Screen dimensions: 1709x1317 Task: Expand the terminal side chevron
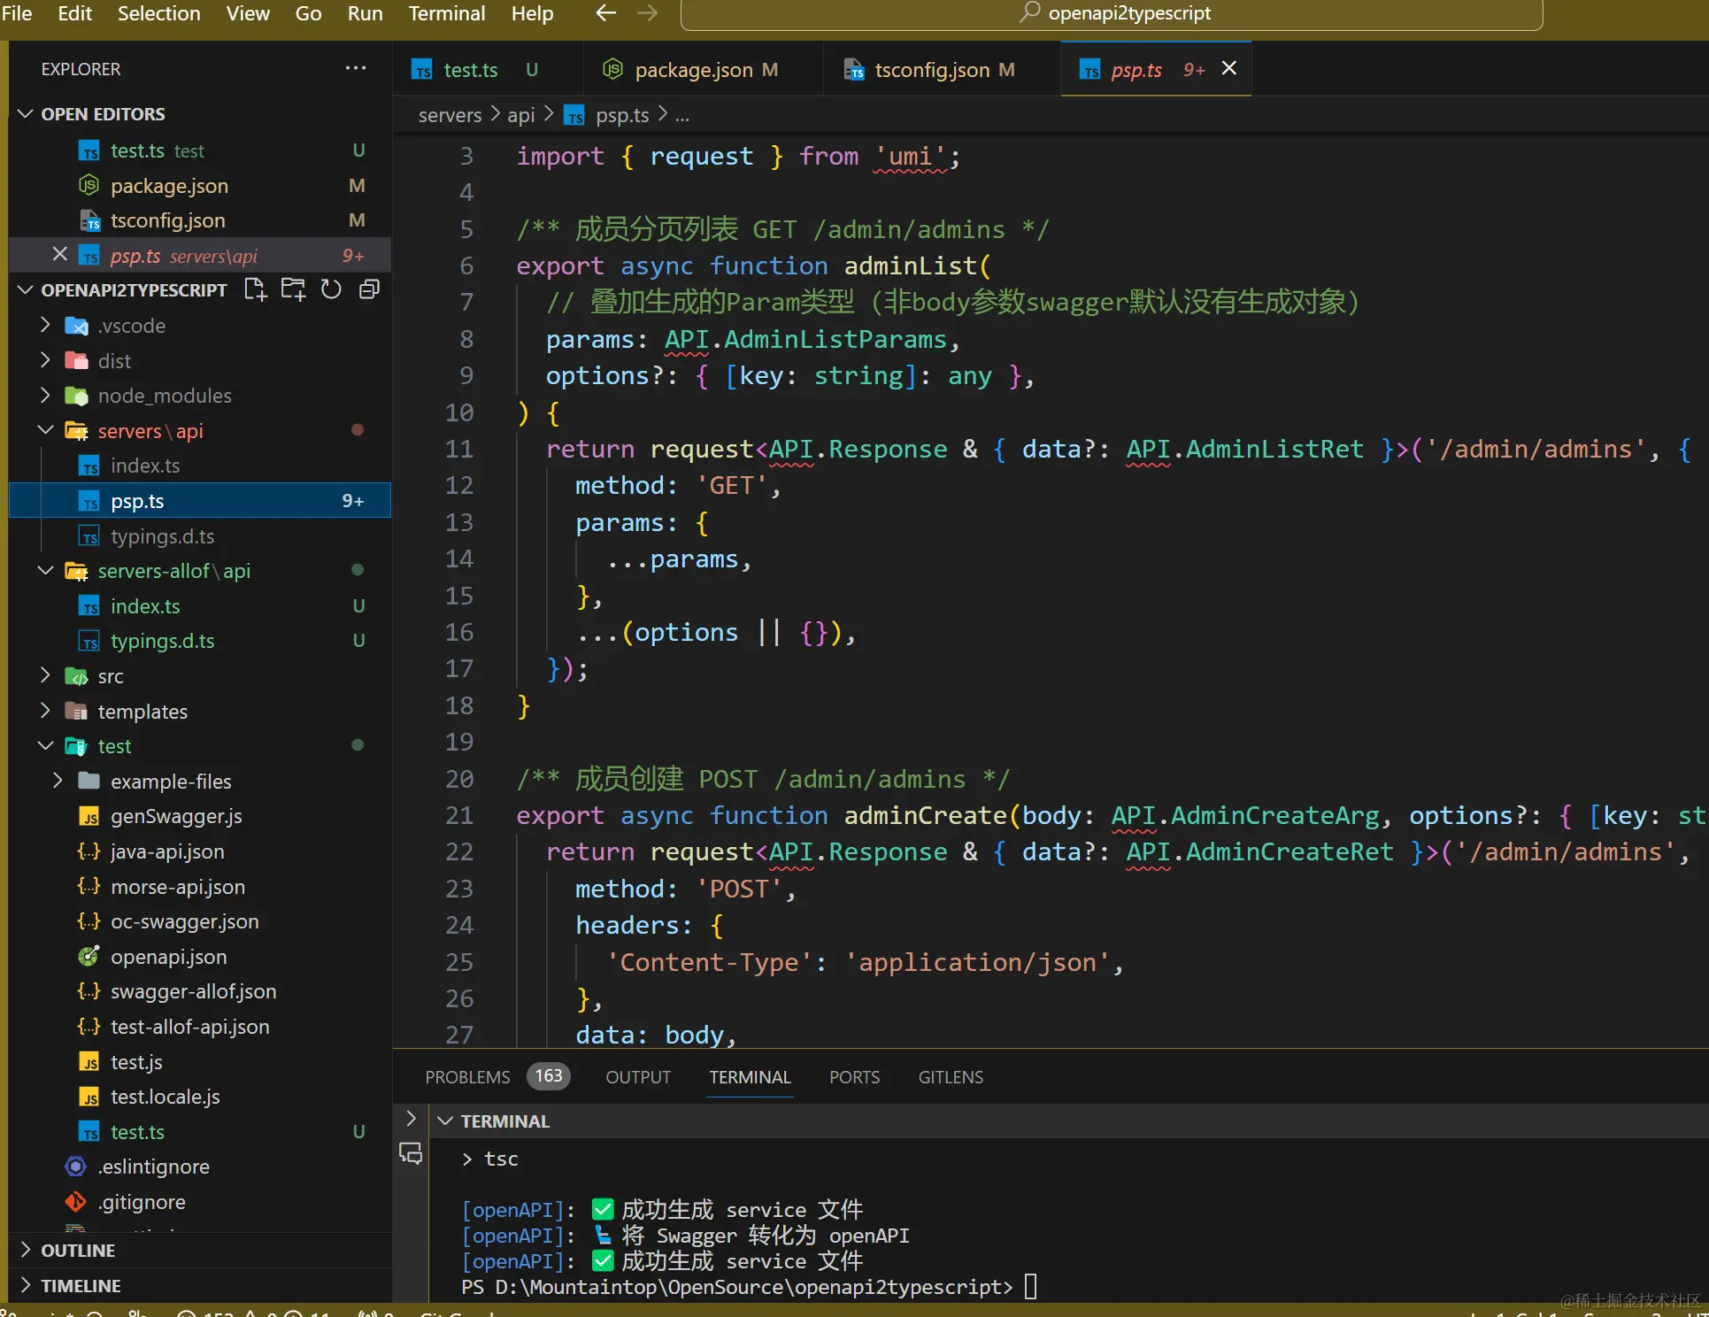(x=411, y=1118)
